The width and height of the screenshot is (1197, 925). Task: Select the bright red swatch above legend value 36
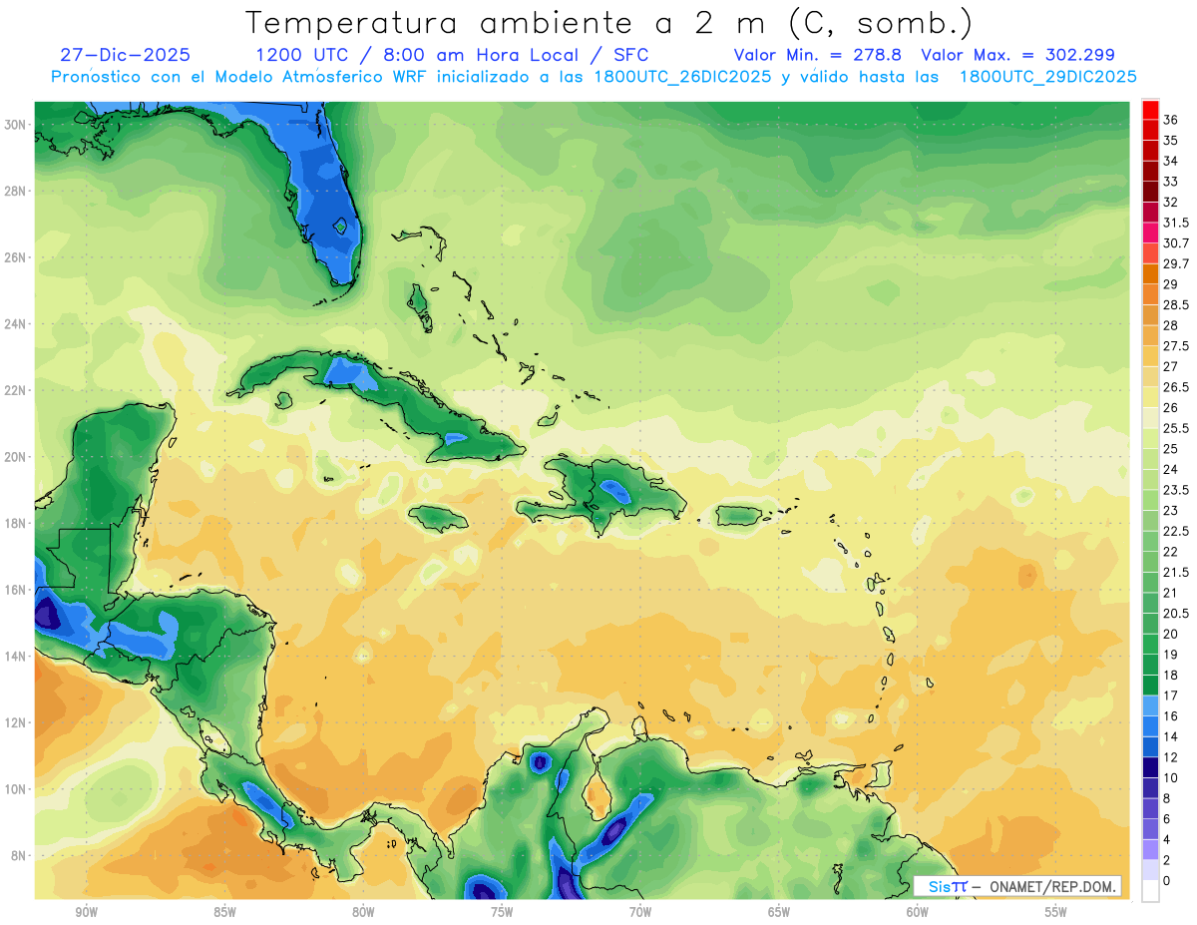click(1150, 110)
